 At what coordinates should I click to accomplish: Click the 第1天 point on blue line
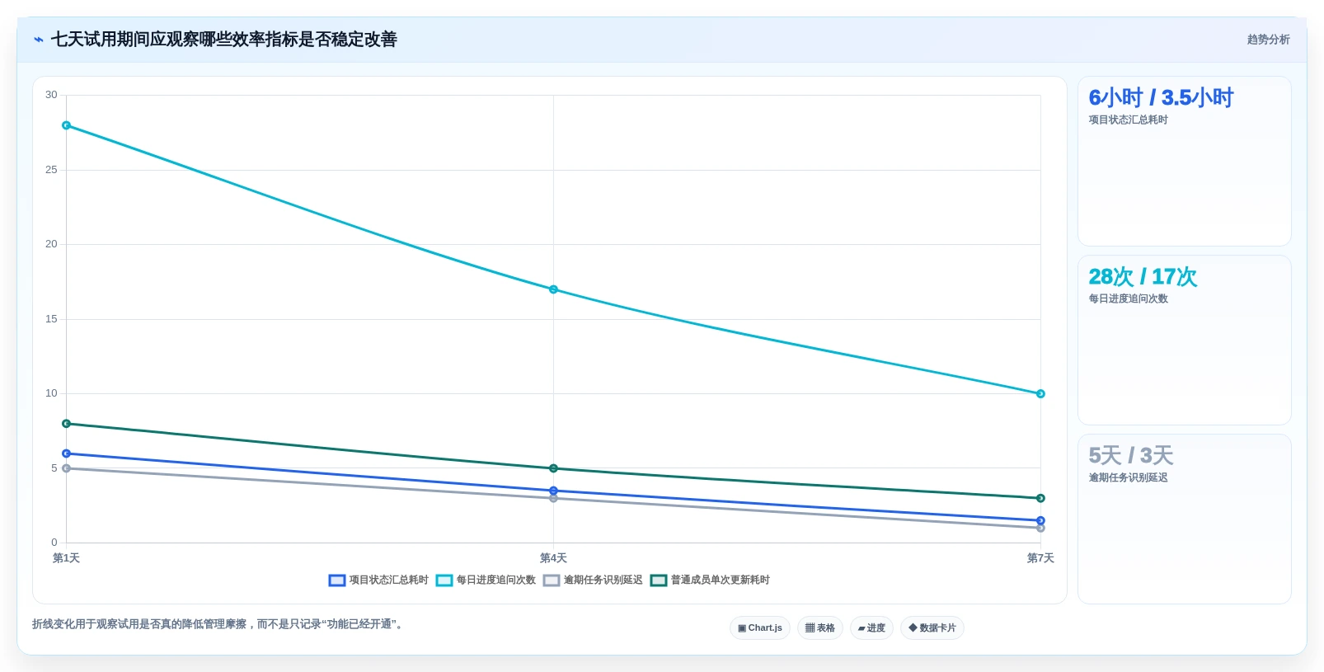coord(67,453)
